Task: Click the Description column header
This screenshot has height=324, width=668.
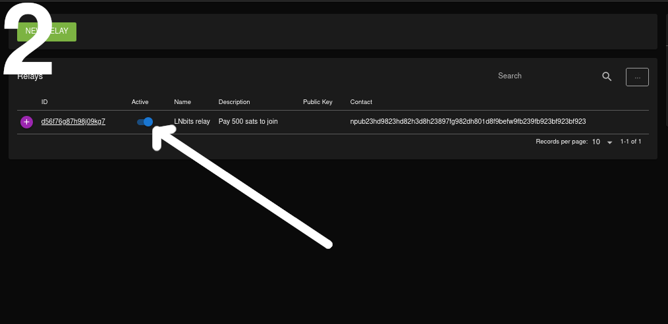Action: [x=235, y=102]
